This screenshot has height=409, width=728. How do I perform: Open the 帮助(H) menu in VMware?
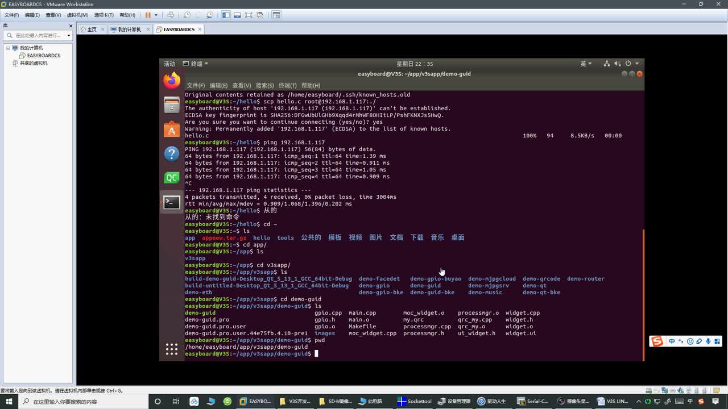[x=127, y=15]
